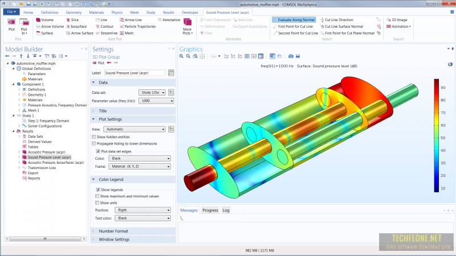Viewport: 456px width, 256px height.
Task: Enable Show units checkbox
Action: click(x=97, y=203)
